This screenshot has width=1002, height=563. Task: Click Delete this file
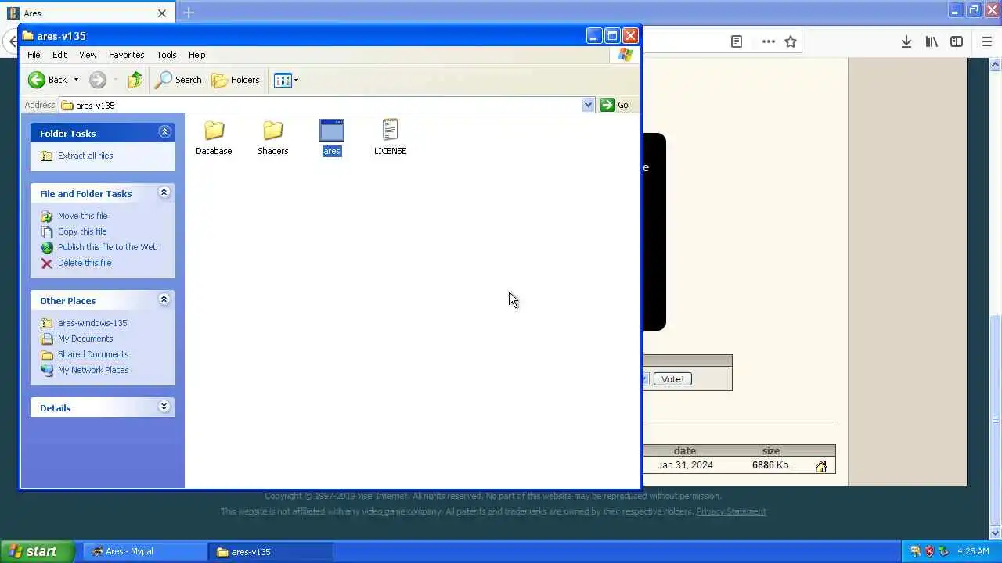tap(84, 263)
